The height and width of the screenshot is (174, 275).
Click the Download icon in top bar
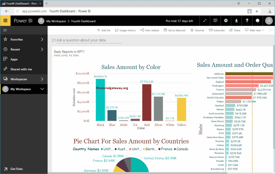pyautogui.click(x=236, y=21)
